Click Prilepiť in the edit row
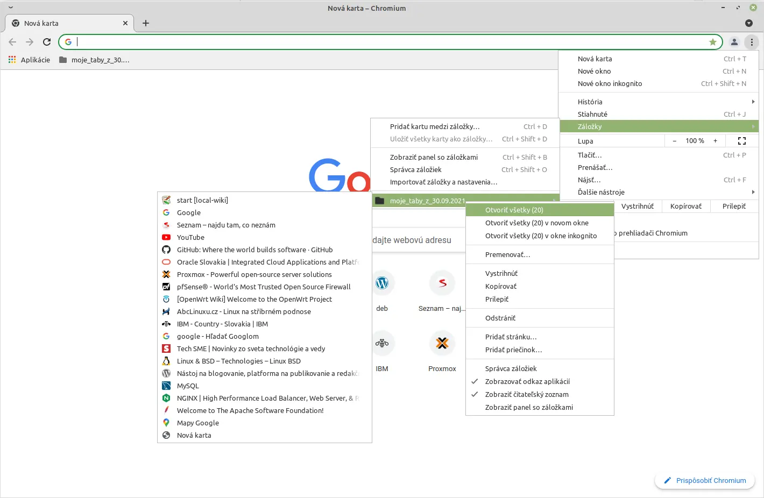 click(734, 206)
